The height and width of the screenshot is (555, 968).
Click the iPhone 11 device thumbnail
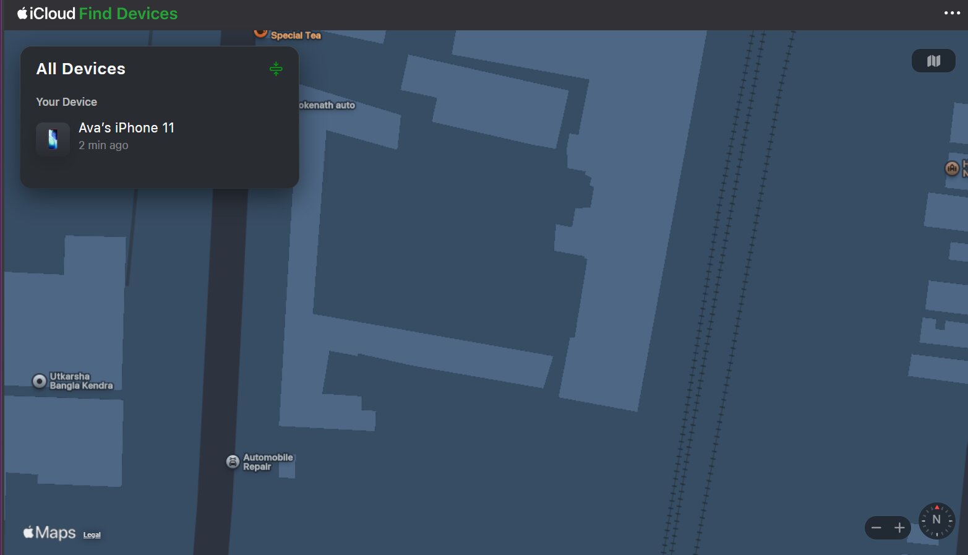[53, 139]
